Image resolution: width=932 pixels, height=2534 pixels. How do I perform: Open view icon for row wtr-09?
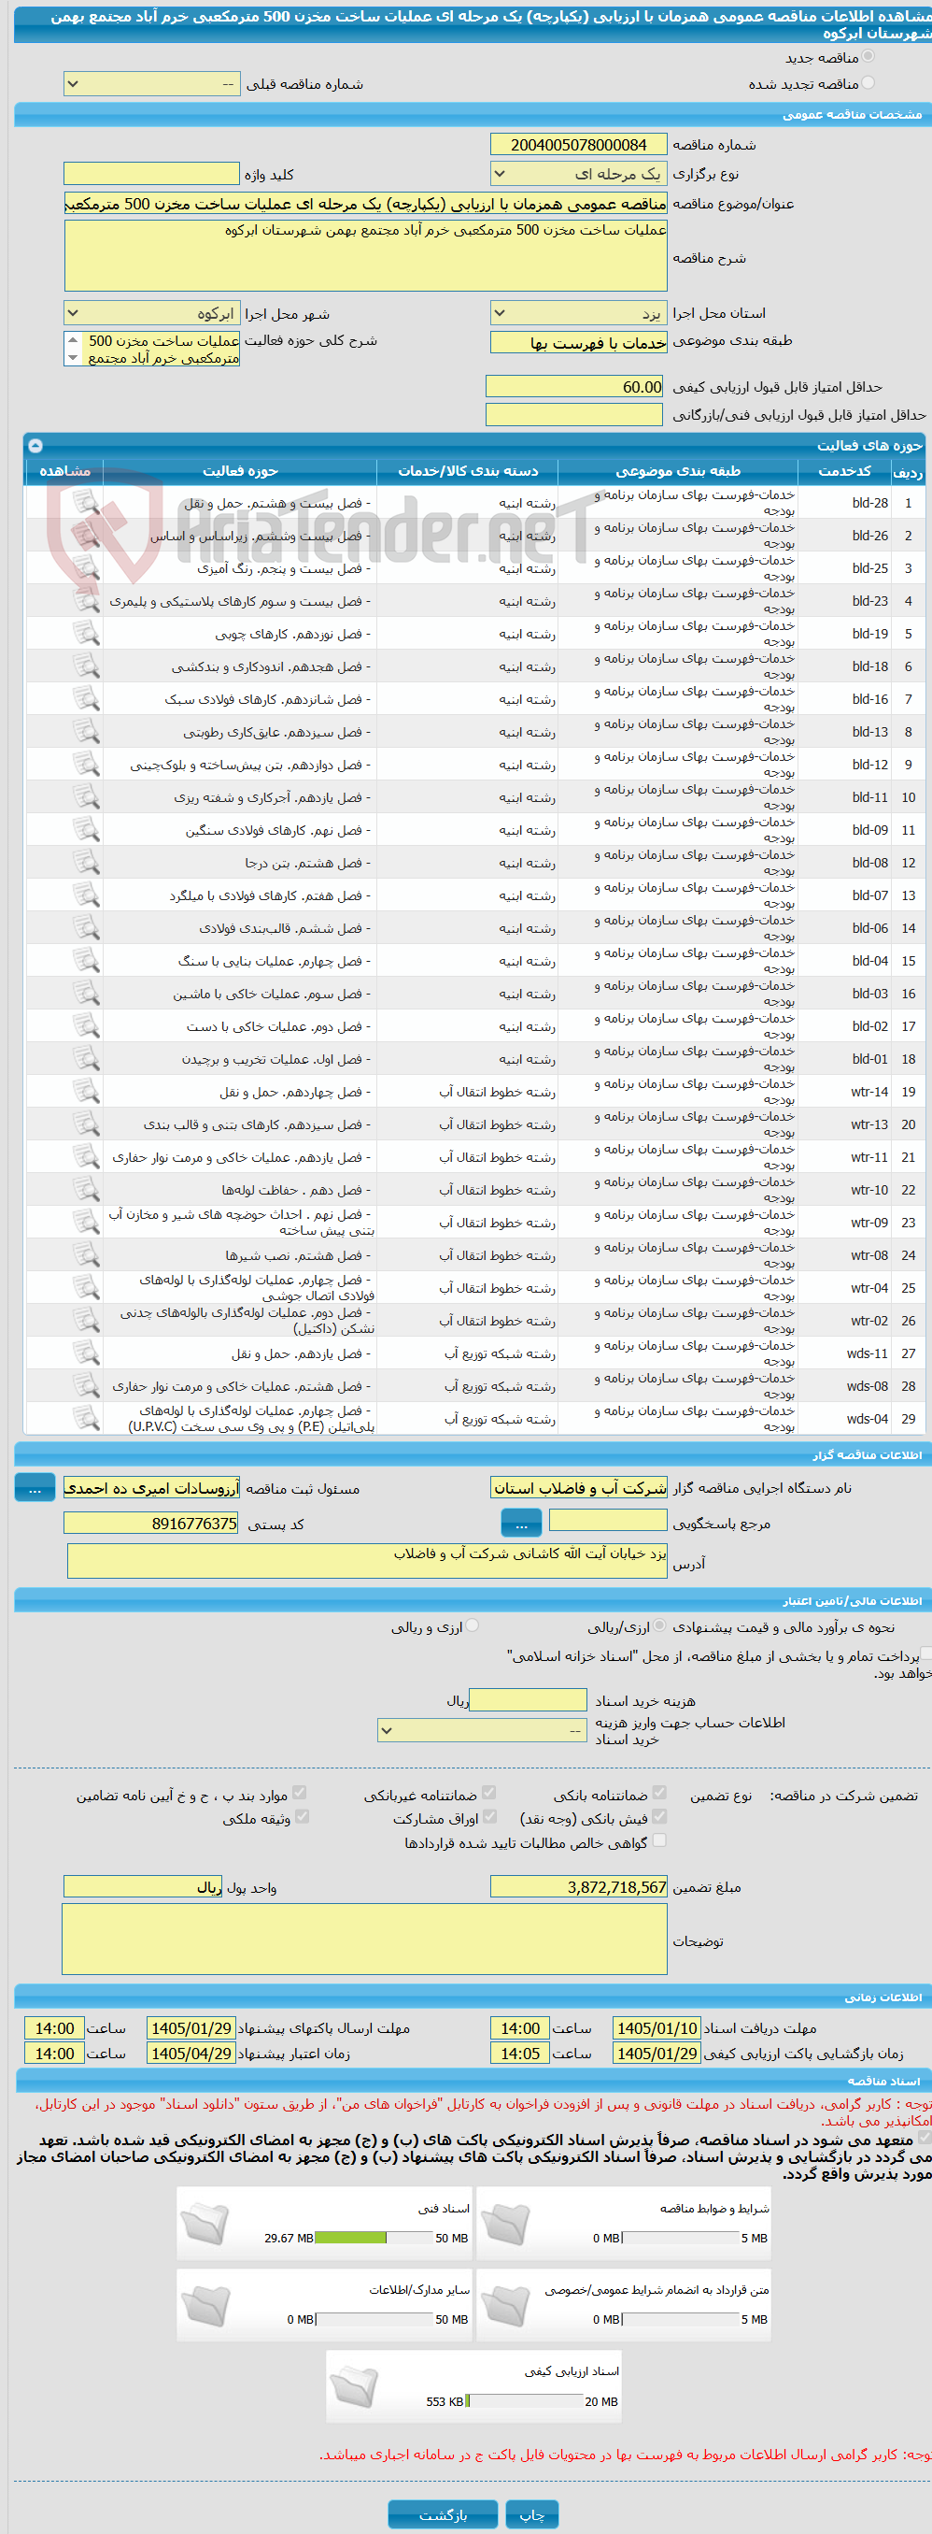click(87, 1222)
